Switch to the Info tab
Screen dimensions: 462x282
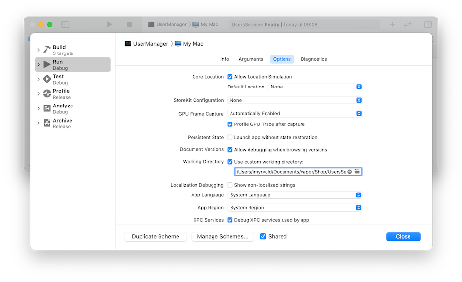225,59
